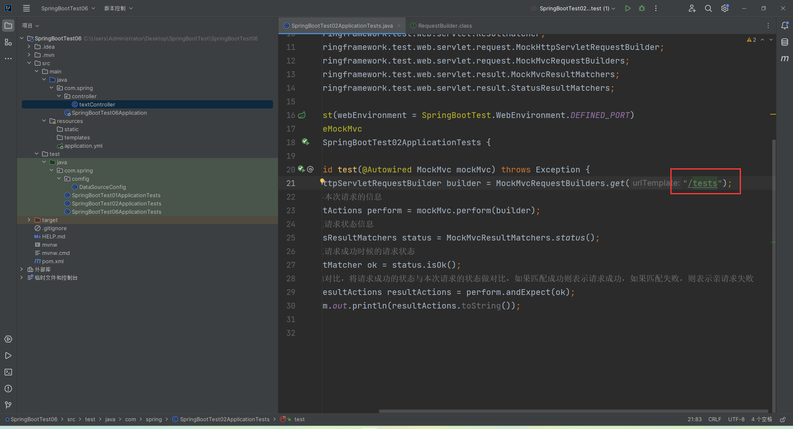Change UTF-8 file encoding
793x429 pixels.
click(736, 420)
